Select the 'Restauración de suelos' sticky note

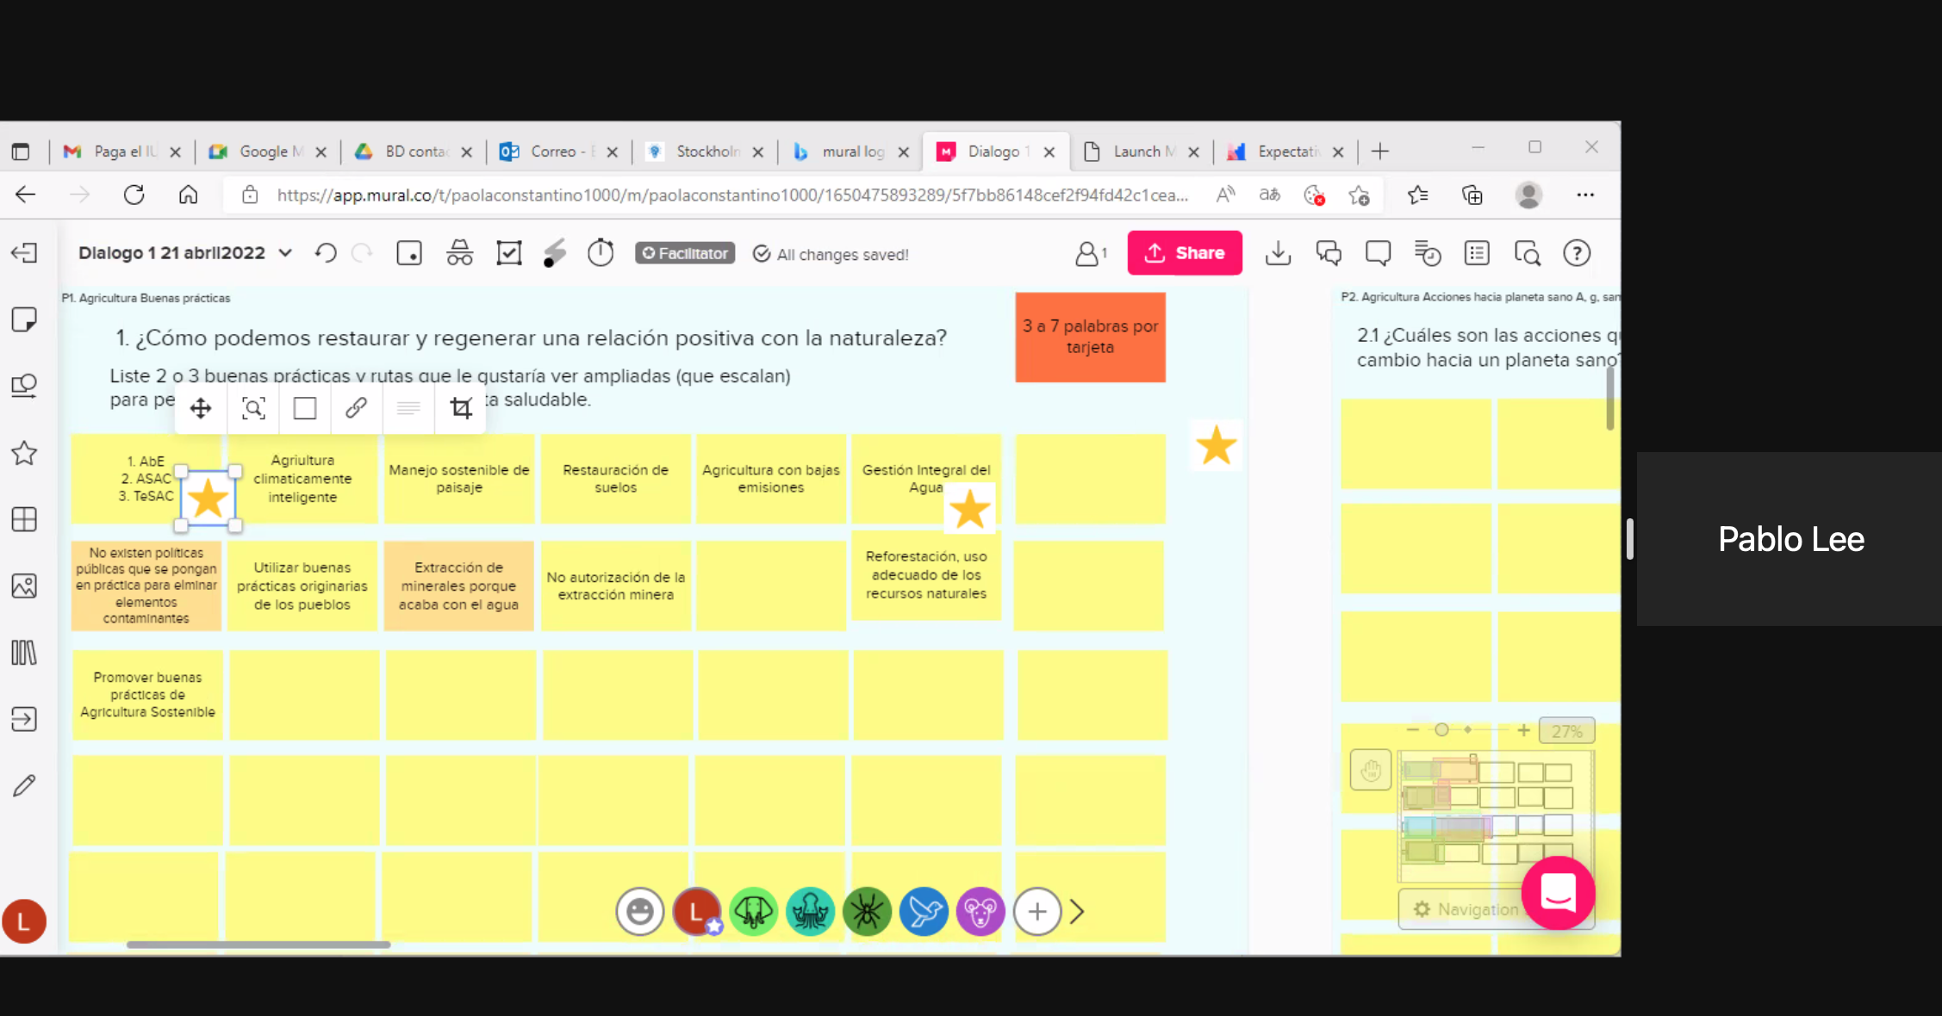[x=615, y=479]
